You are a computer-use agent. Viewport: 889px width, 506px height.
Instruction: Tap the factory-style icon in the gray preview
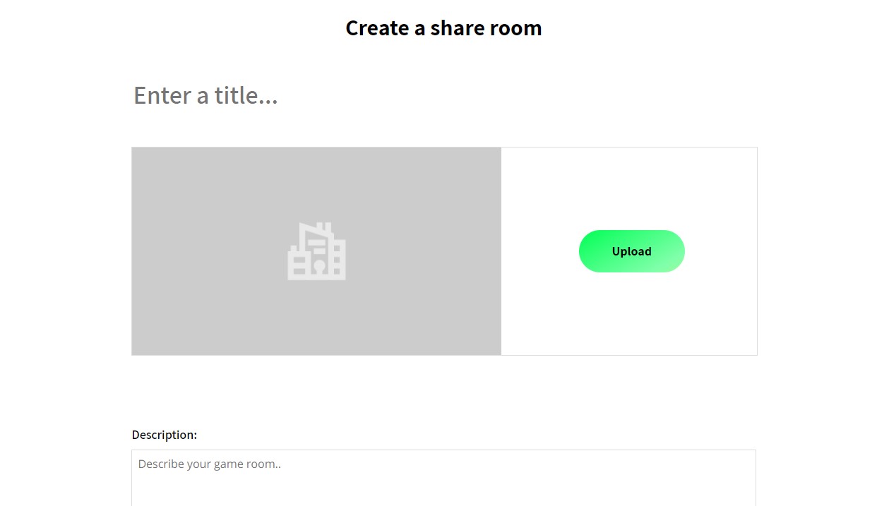click(316, 251)
